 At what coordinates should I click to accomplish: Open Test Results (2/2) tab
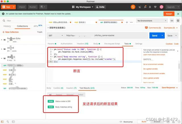(87, 88)
